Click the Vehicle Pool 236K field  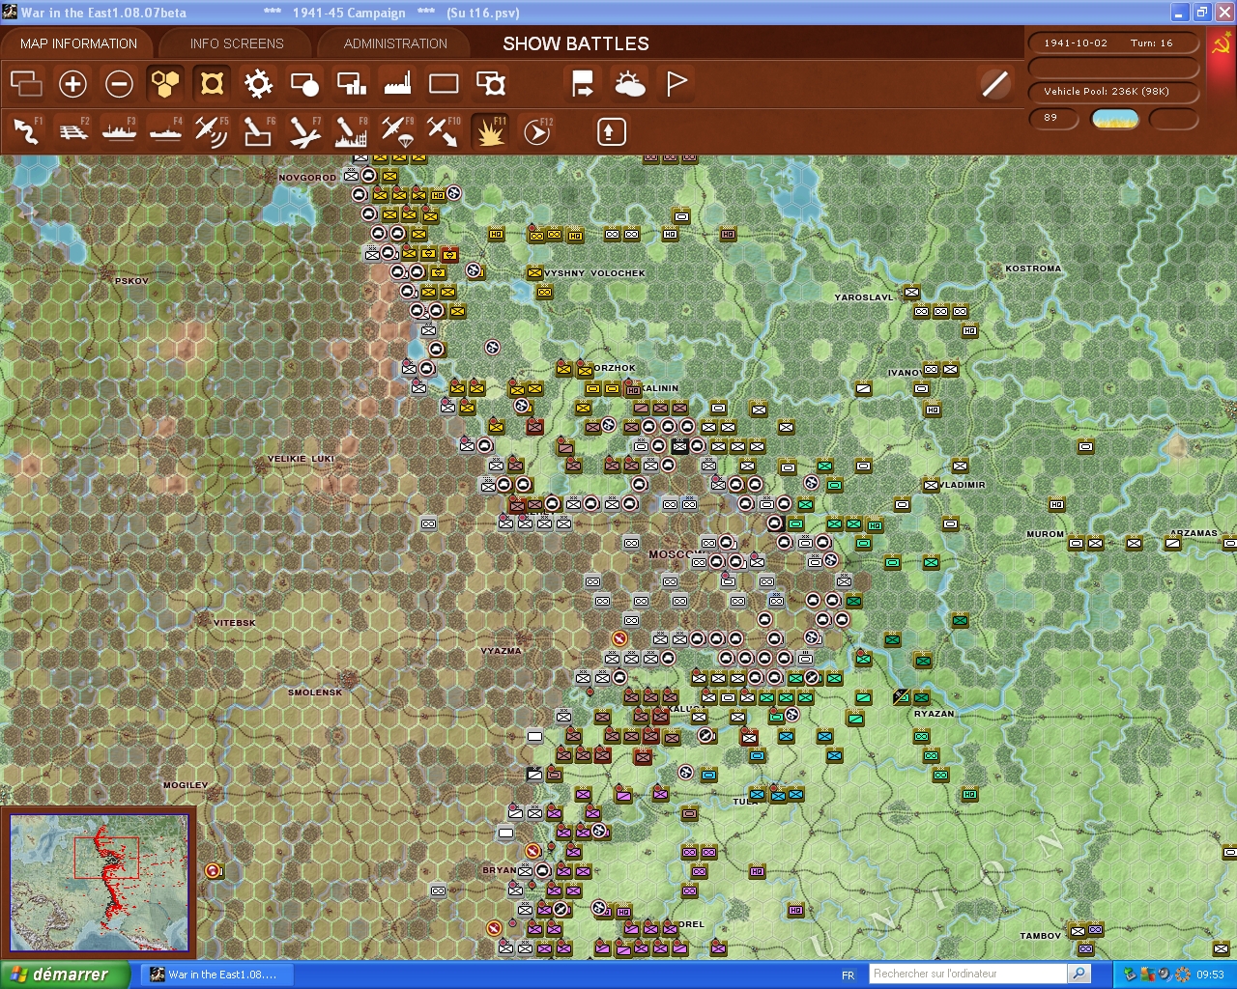(x=1113, y=92)
